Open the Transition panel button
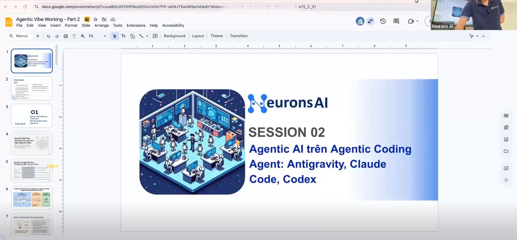Viewport: 517px width, 240px height. coord(239,36)
